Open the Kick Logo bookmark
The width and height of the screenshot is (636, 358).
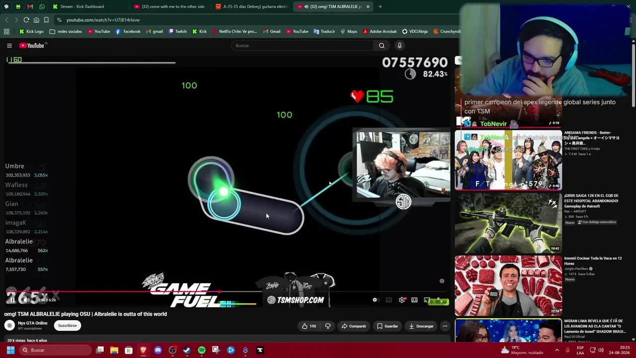pos(31,31)
